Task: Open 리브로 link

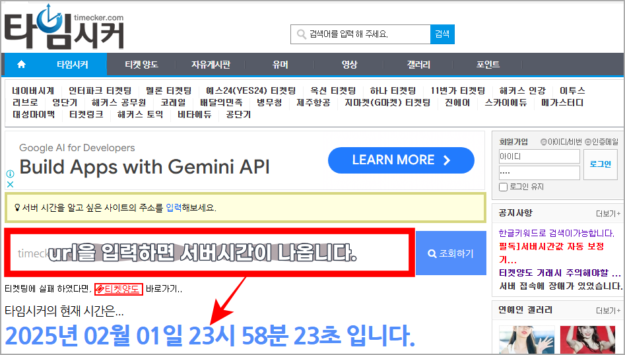Action: tap(25, 103)
